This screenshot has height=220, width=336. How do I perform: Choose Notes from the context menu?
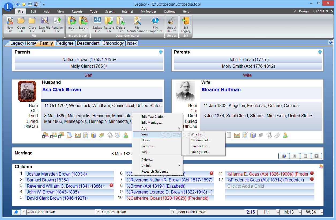click(147, 140)
